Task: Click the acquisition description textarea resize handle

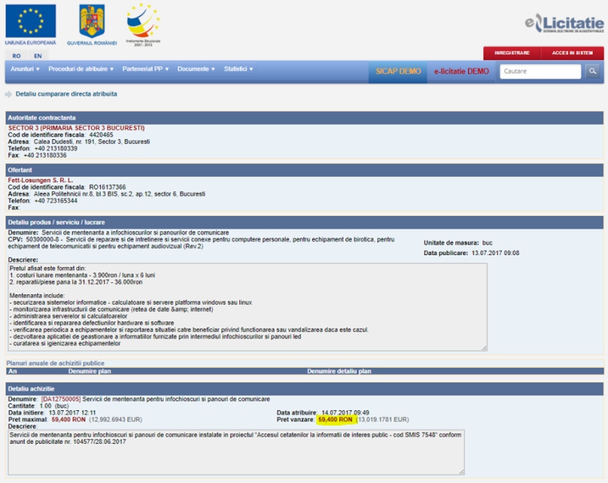Action: pos(462,472)
